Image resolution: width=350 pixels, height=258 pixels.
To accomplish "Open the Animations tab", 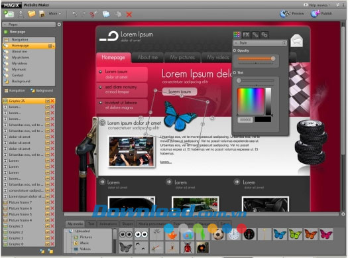I will click(108, 224).
